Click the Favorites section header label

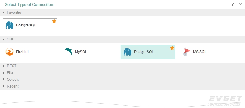click(14, 12)
